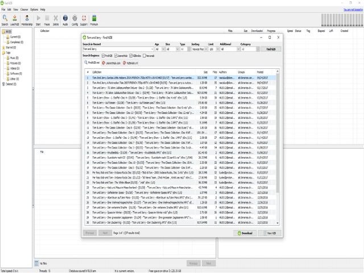Click Previous button in search dialog pager

(90, 233)
